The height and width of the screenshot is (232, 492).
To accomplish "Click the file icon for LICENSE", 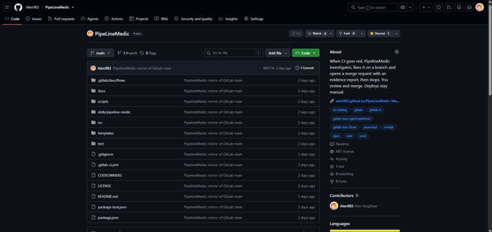I will point(93,186).
